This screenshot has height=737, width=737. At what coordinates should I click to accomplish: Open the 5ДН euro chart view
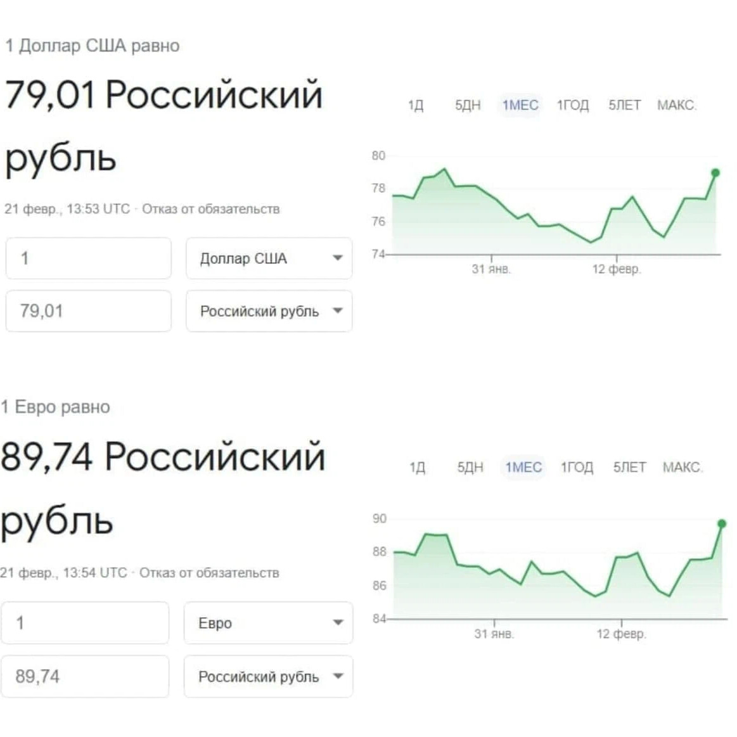click(470, 467)
